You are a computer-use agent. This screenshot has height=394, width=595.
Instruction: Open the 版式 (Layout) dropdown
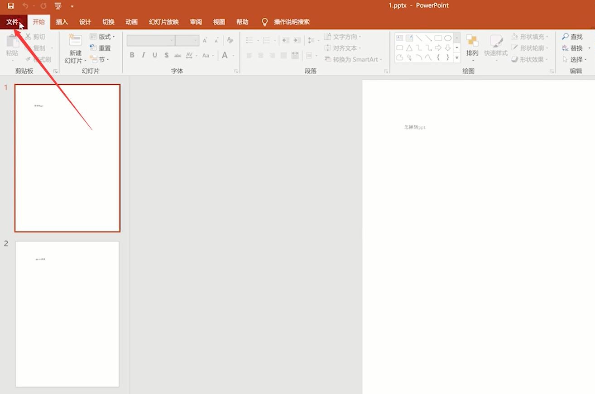(102, 37)
